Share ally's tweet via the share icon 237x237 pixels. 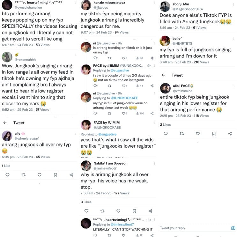pos(71,175)
